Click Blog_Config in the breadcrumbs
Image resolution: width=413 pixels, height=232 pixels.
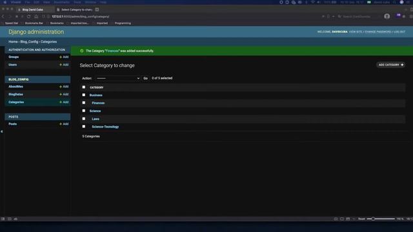pyautogui.click(x=29, y=41)
